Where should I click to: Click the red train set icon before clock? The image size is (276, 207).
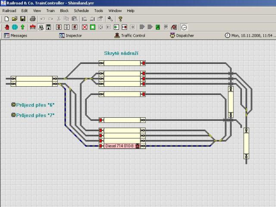pyautogui.click(x=174, y=27)
